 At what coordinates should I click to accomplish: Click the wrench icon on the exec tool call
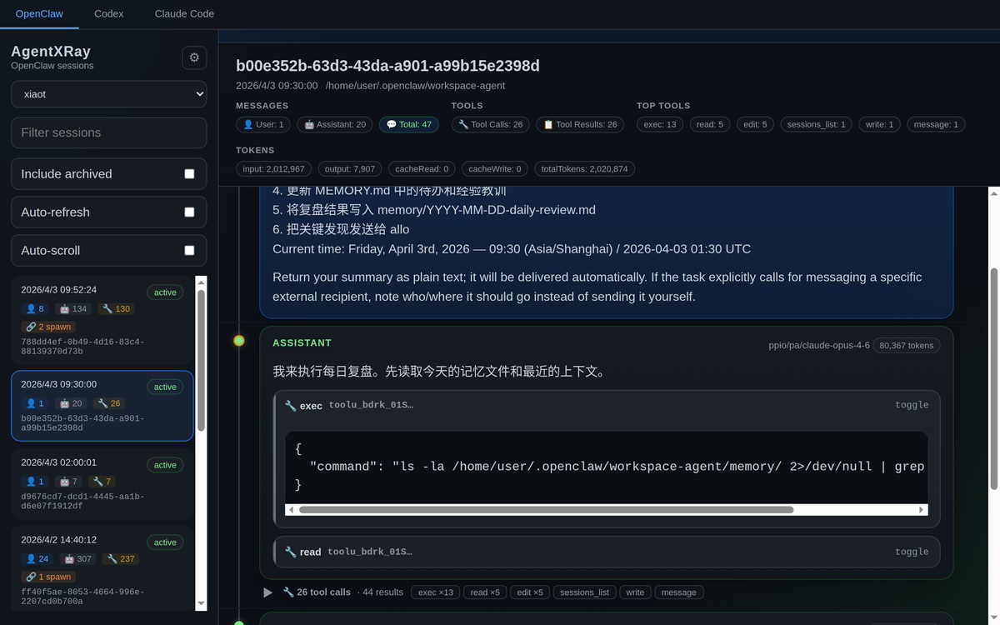click(x=290, y=406)
